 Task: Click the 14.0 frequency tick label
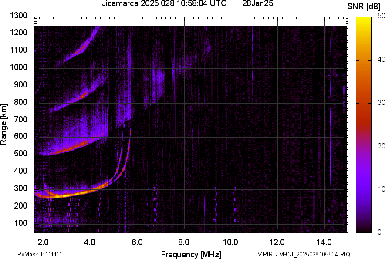click(x=324, y=242)
